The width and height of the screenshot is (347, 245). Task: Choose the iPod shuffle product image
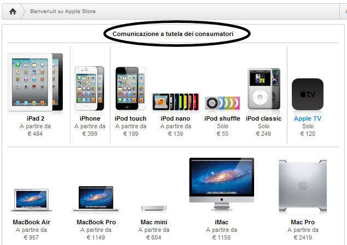(x=222, y=103)
